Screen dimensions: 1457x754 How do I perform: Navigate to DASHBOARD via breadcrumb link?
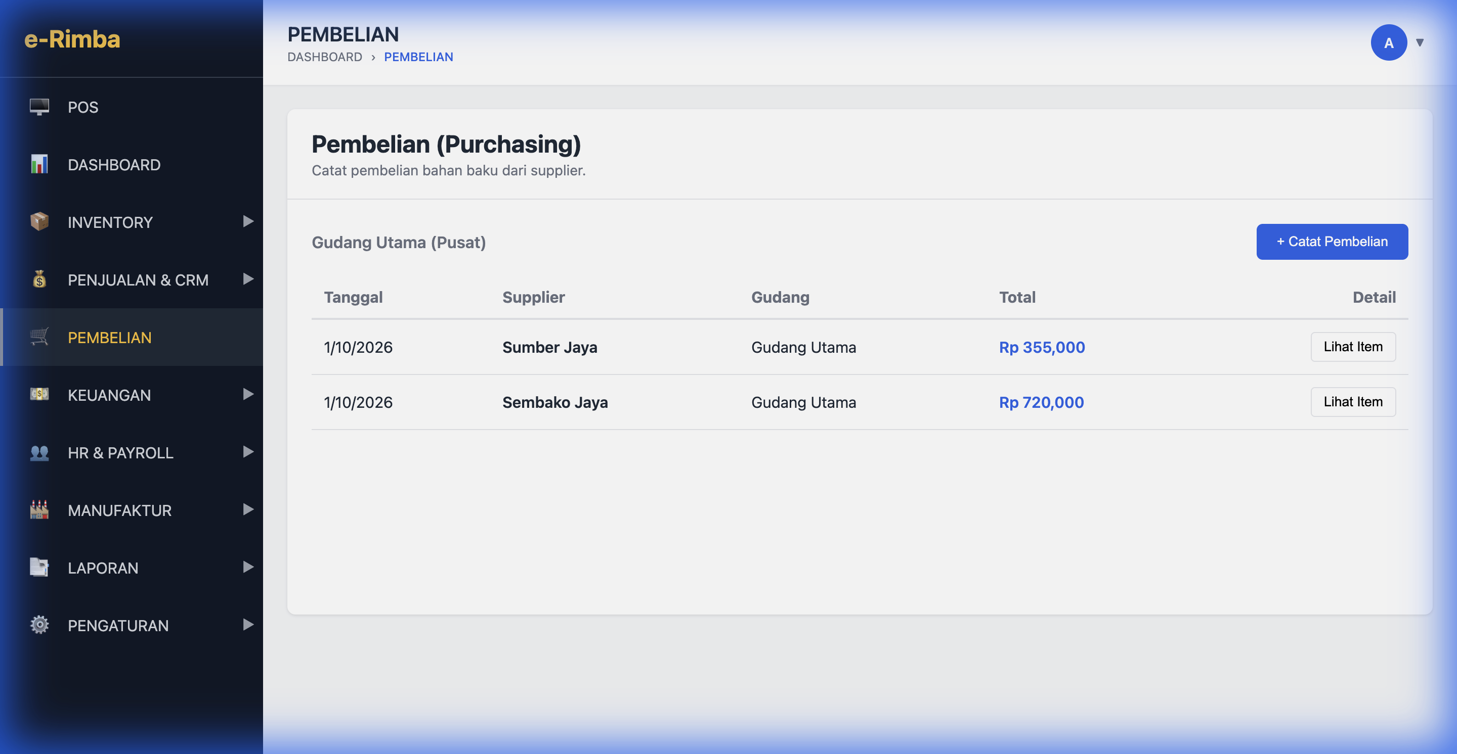[325, 57]
